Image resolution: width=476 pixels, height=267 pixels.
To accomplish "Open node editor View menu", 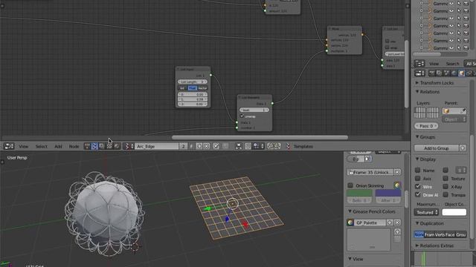I will tap(23, 146).
